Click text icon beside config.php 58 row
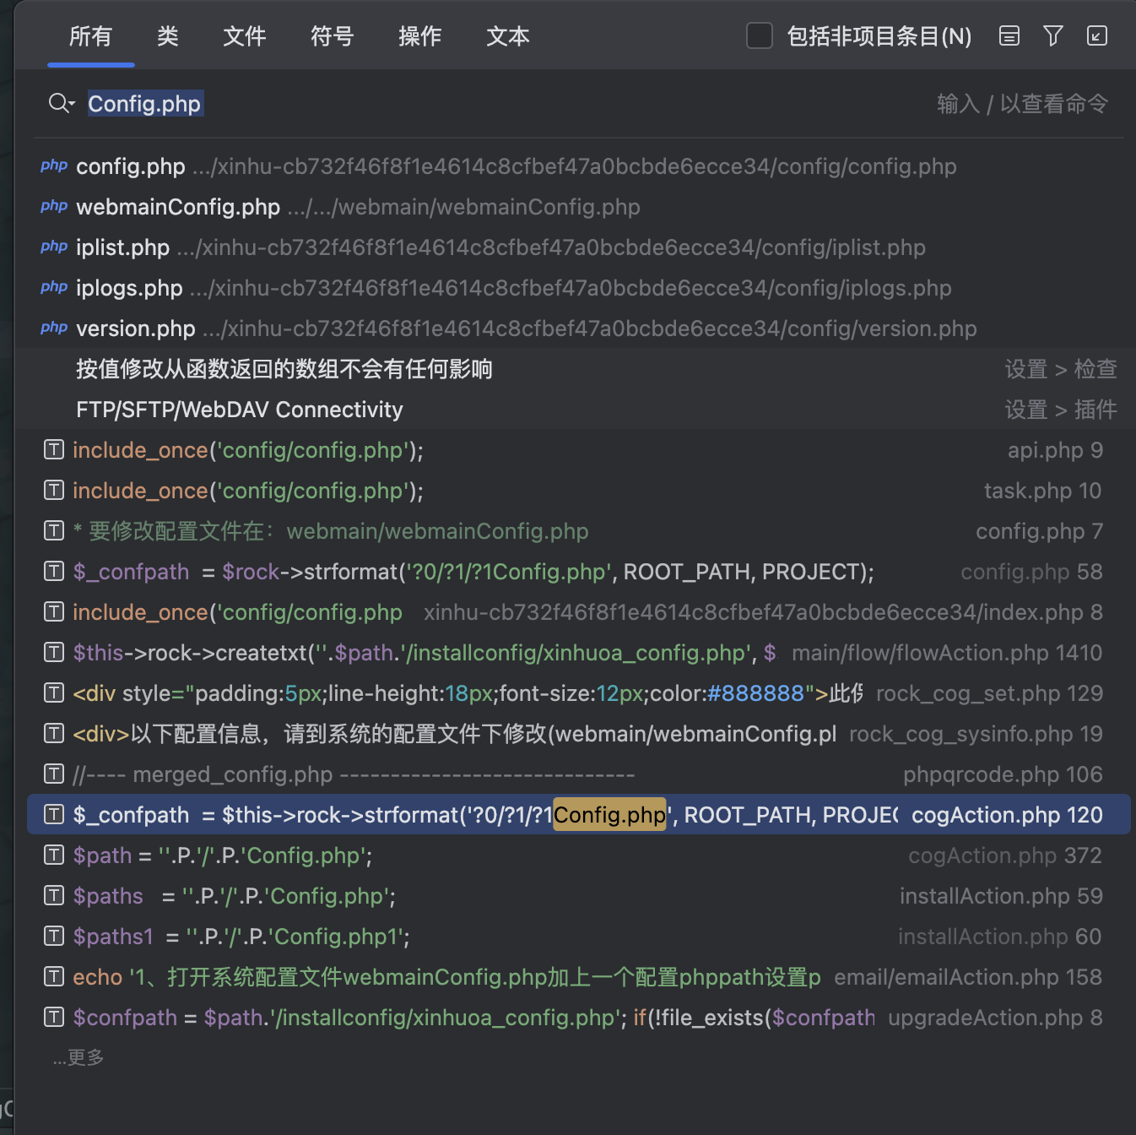The width and height of the screenshot is (1136, 1135). pos(54,571)
